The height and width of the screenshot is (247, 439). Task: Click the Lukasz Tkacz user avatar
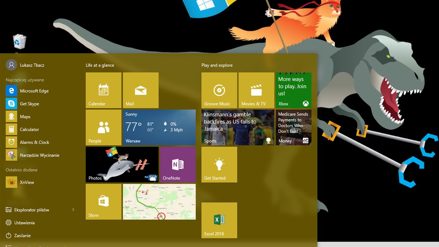[x=11, y=65]
